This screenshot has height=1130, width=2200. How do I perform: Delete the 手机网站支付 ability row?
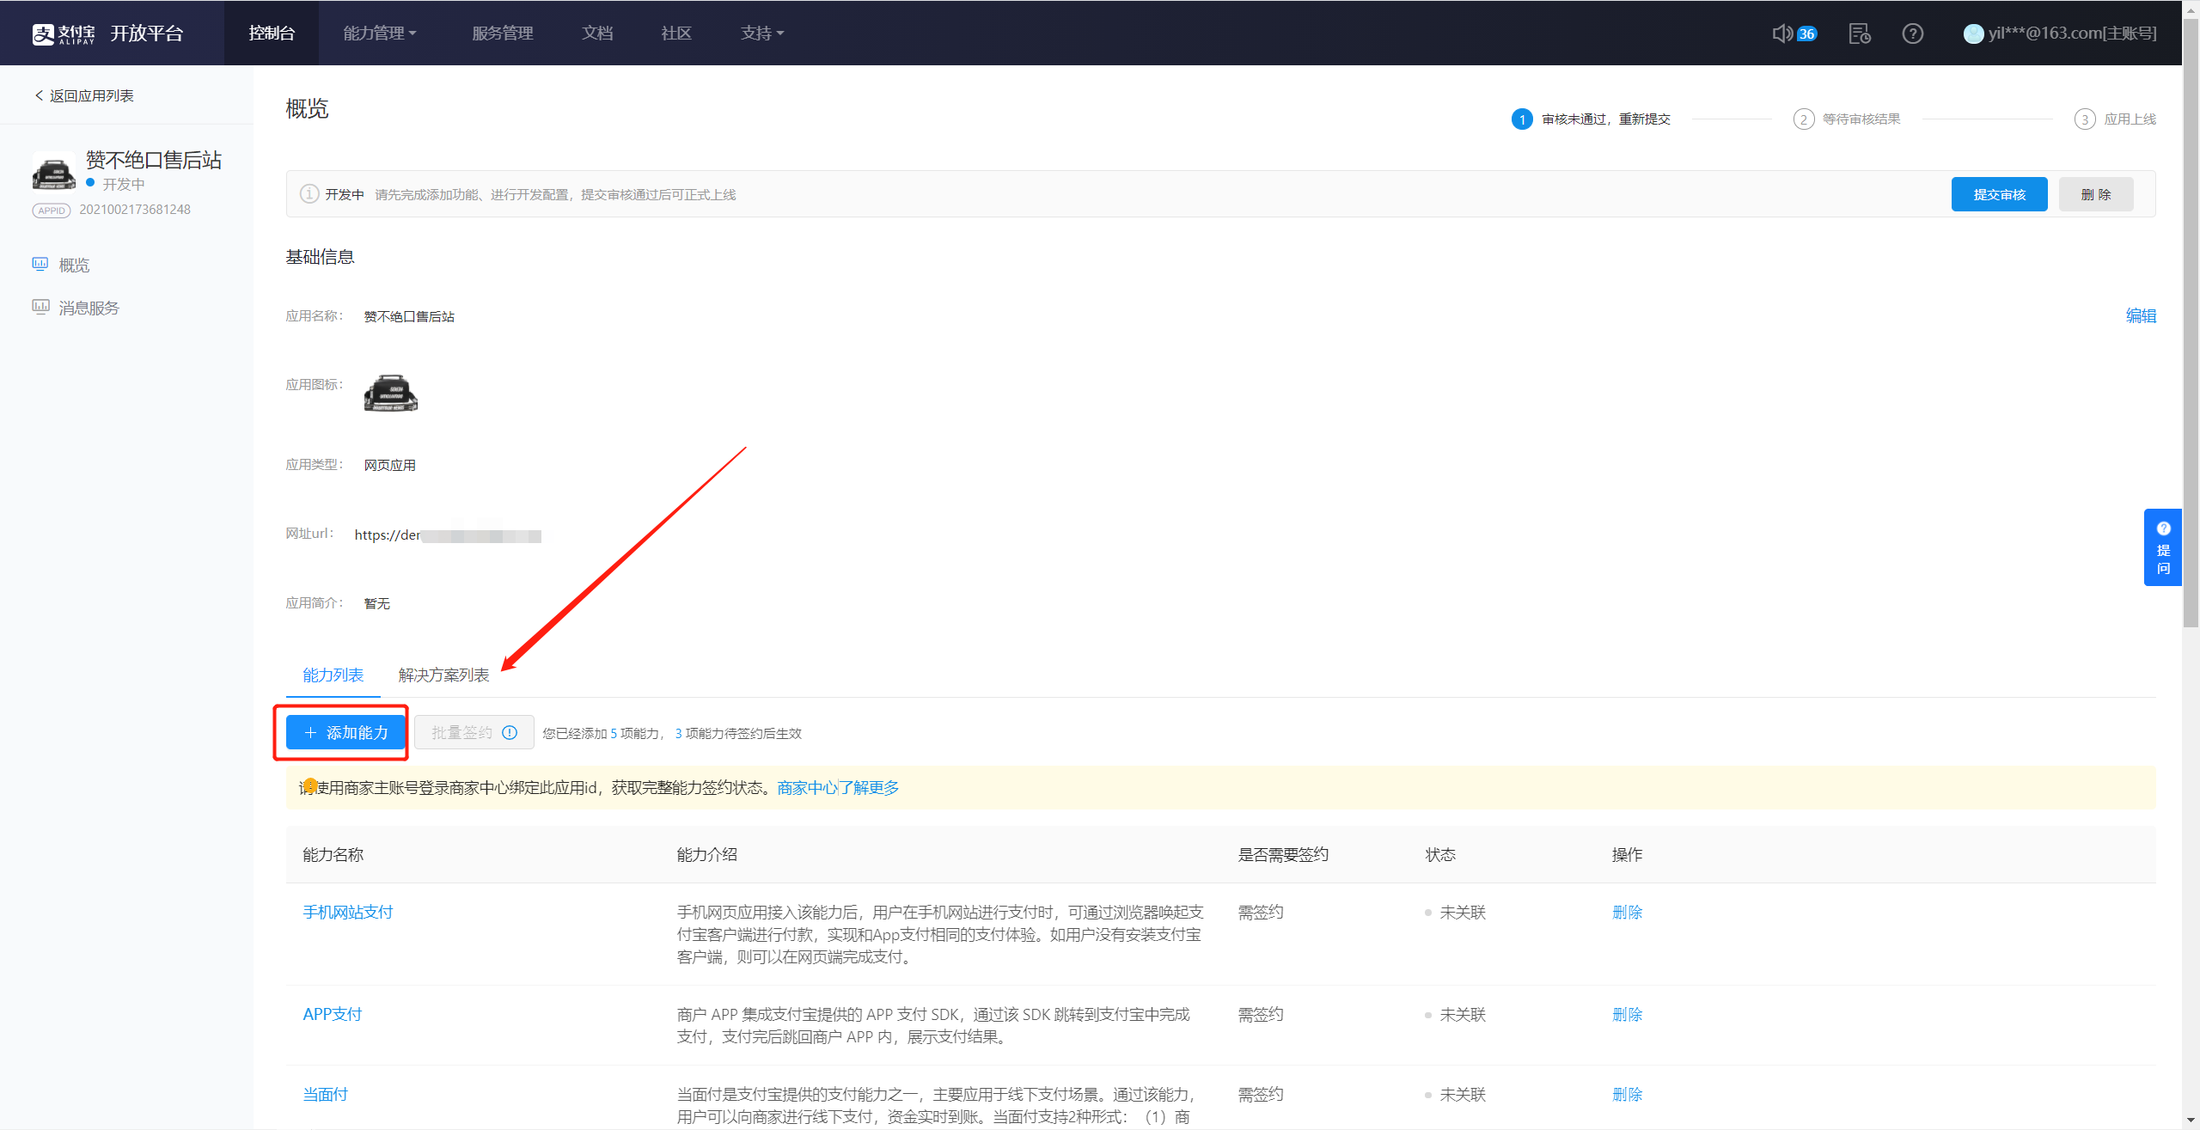1626,912
